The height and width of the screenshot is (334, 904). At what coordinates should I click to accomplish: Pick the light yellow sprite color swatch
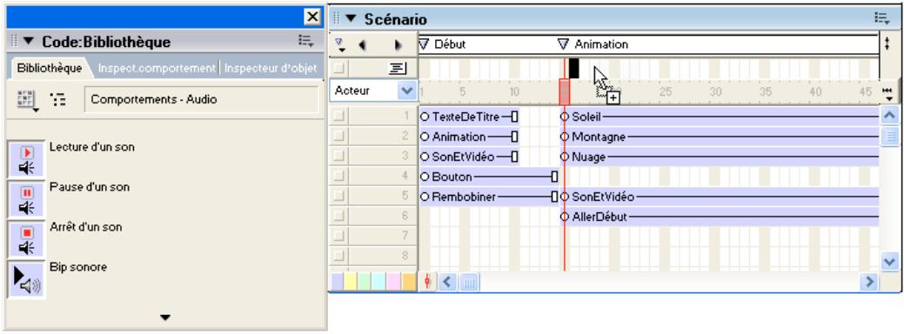pos(352,282)
